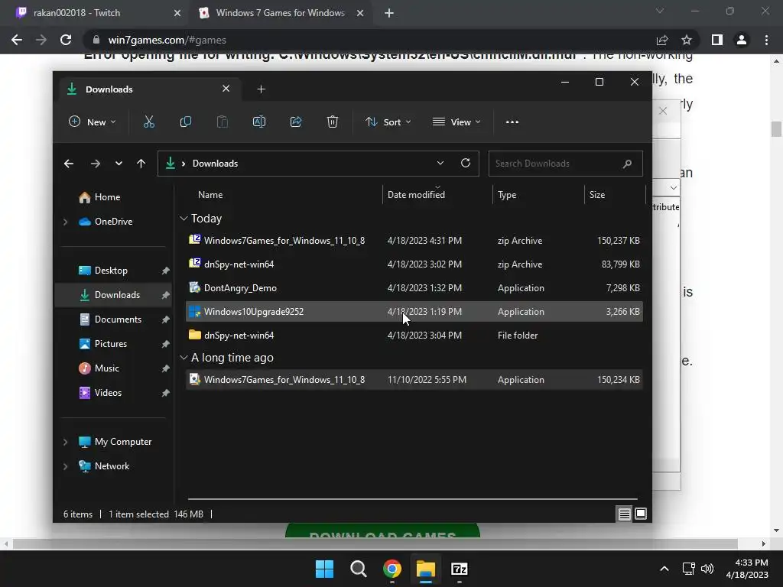Viewport: 783px width, 587px height.
Task: Open taskbar Search icon
Action: [358, 569]
